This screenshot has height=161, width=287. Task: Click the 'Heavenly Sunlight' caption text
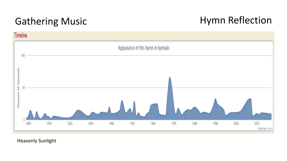click(37, 141)
